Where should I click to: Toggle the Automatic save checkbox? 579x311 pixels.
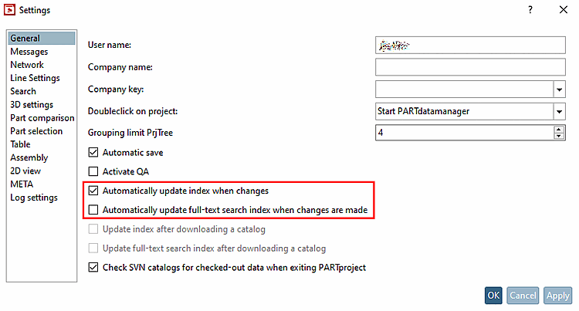click(94, 153)
